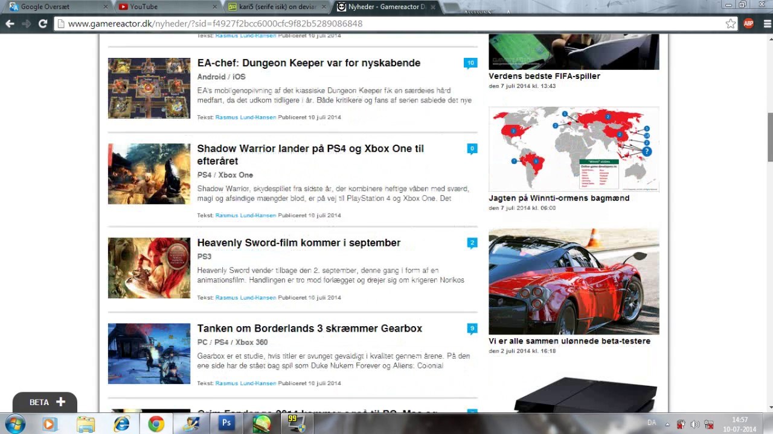The width and height of the screenshot is (773, 434).
Task: Open Windows Explorer from the taskbar
Action: (x=86, y=424)
